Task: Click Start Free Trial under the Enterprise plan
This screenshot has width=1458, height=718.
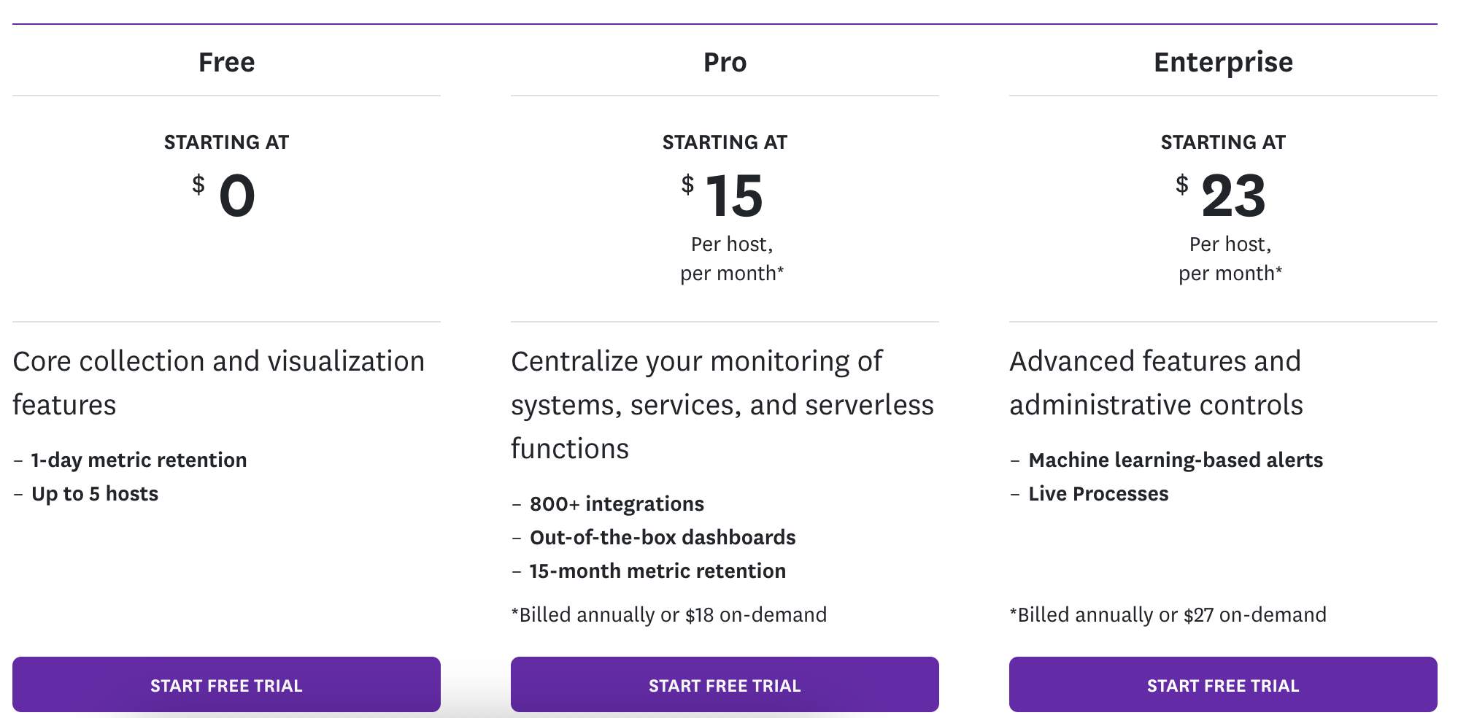Action: 1222,684
